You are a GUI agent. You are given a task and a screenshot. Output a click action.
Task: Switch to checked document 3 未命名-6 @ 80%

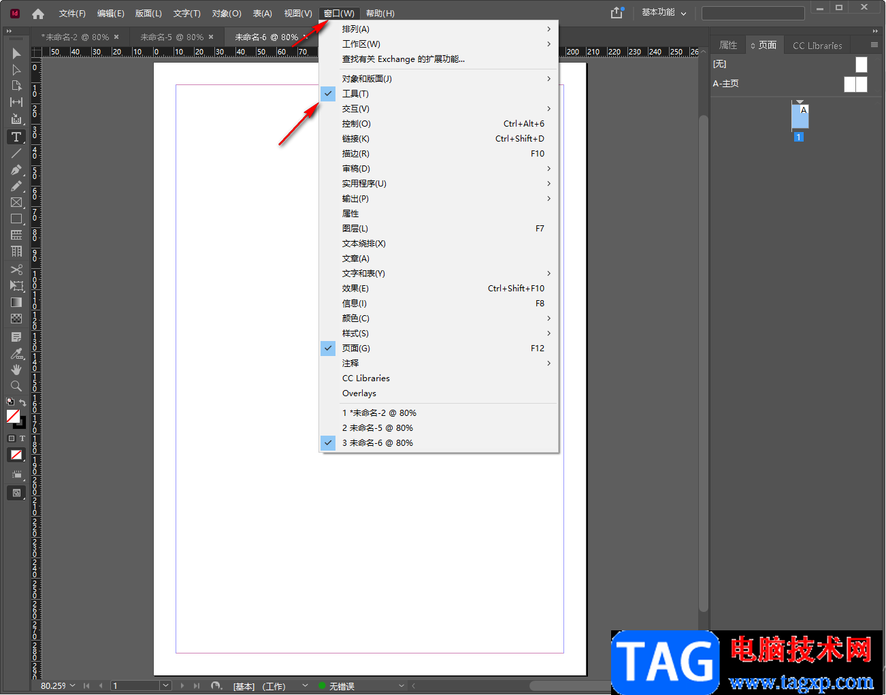pos(439,443)
